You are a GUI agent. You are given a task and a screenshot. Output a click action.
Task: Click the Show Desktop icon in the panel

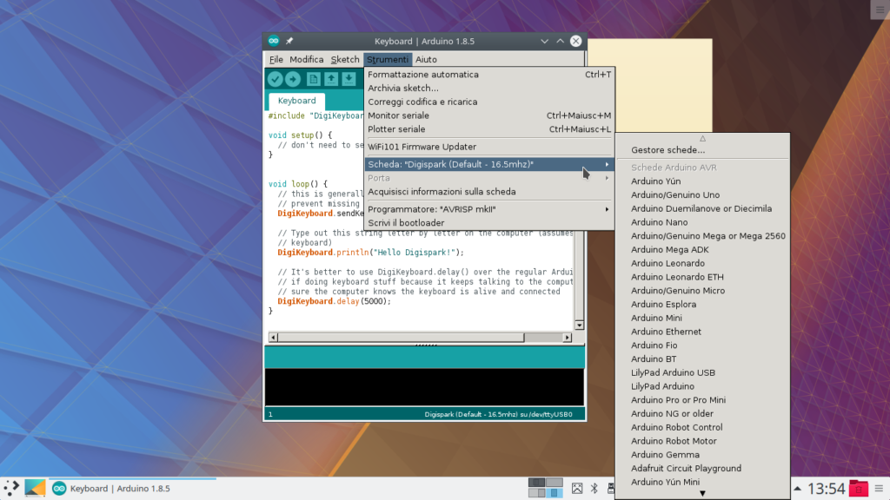tap(35, 488)
